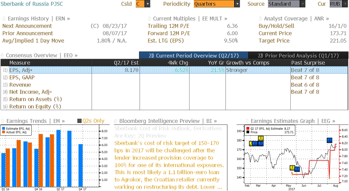Open Consensus Overview | EEO link
The height and width of the screenshot is (191, 349).
click(42, 56)
